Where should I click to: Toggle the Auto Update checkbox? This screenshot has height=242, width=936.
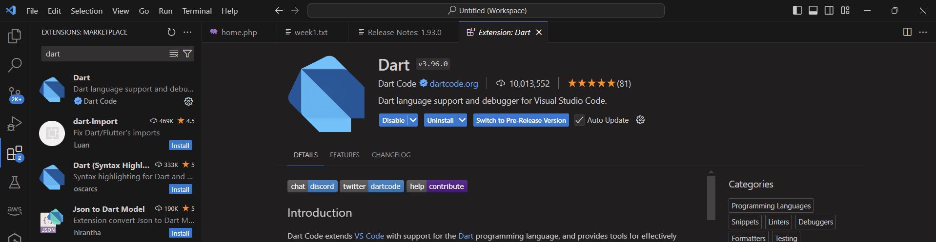(579, 120)
